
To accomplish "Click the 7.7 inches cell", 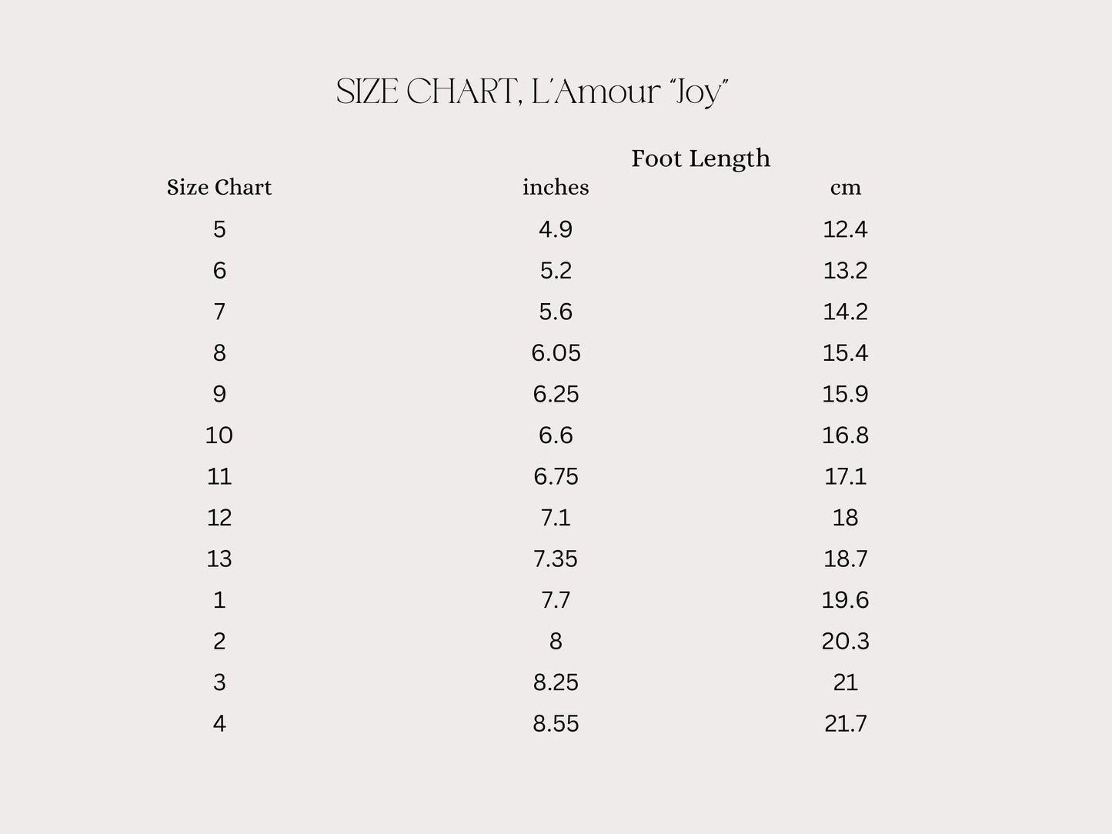I will [x=556, y=600].
